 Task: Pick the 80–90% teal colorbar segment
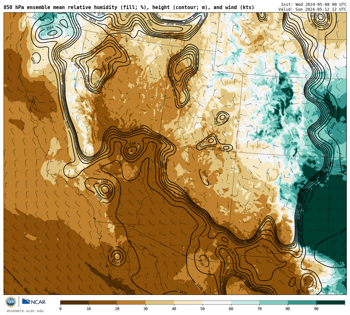(x=302, y=302)
